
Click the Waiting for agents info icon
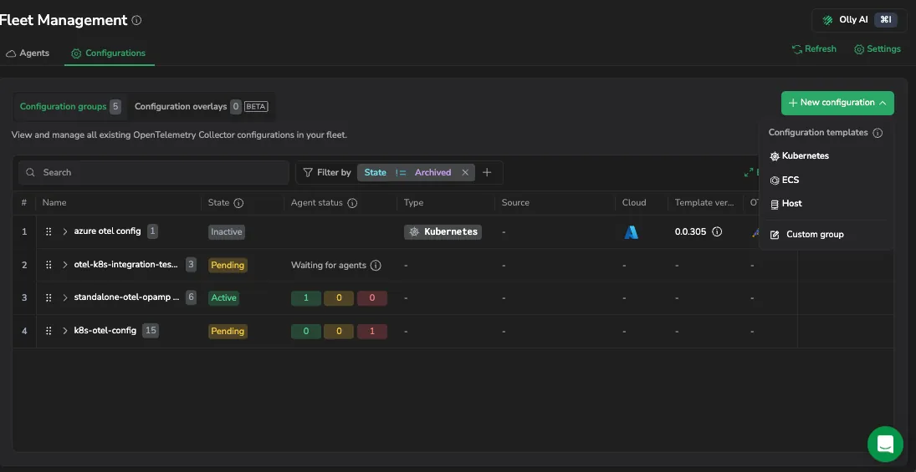pos(376,266)
